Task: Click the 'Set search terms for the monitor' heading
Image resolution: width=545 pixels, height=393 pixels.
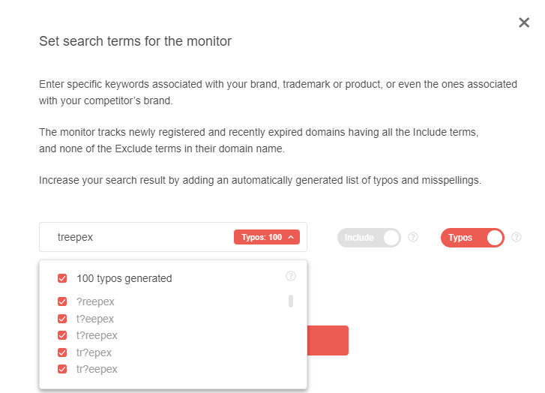Action: (x=135, y=41)
